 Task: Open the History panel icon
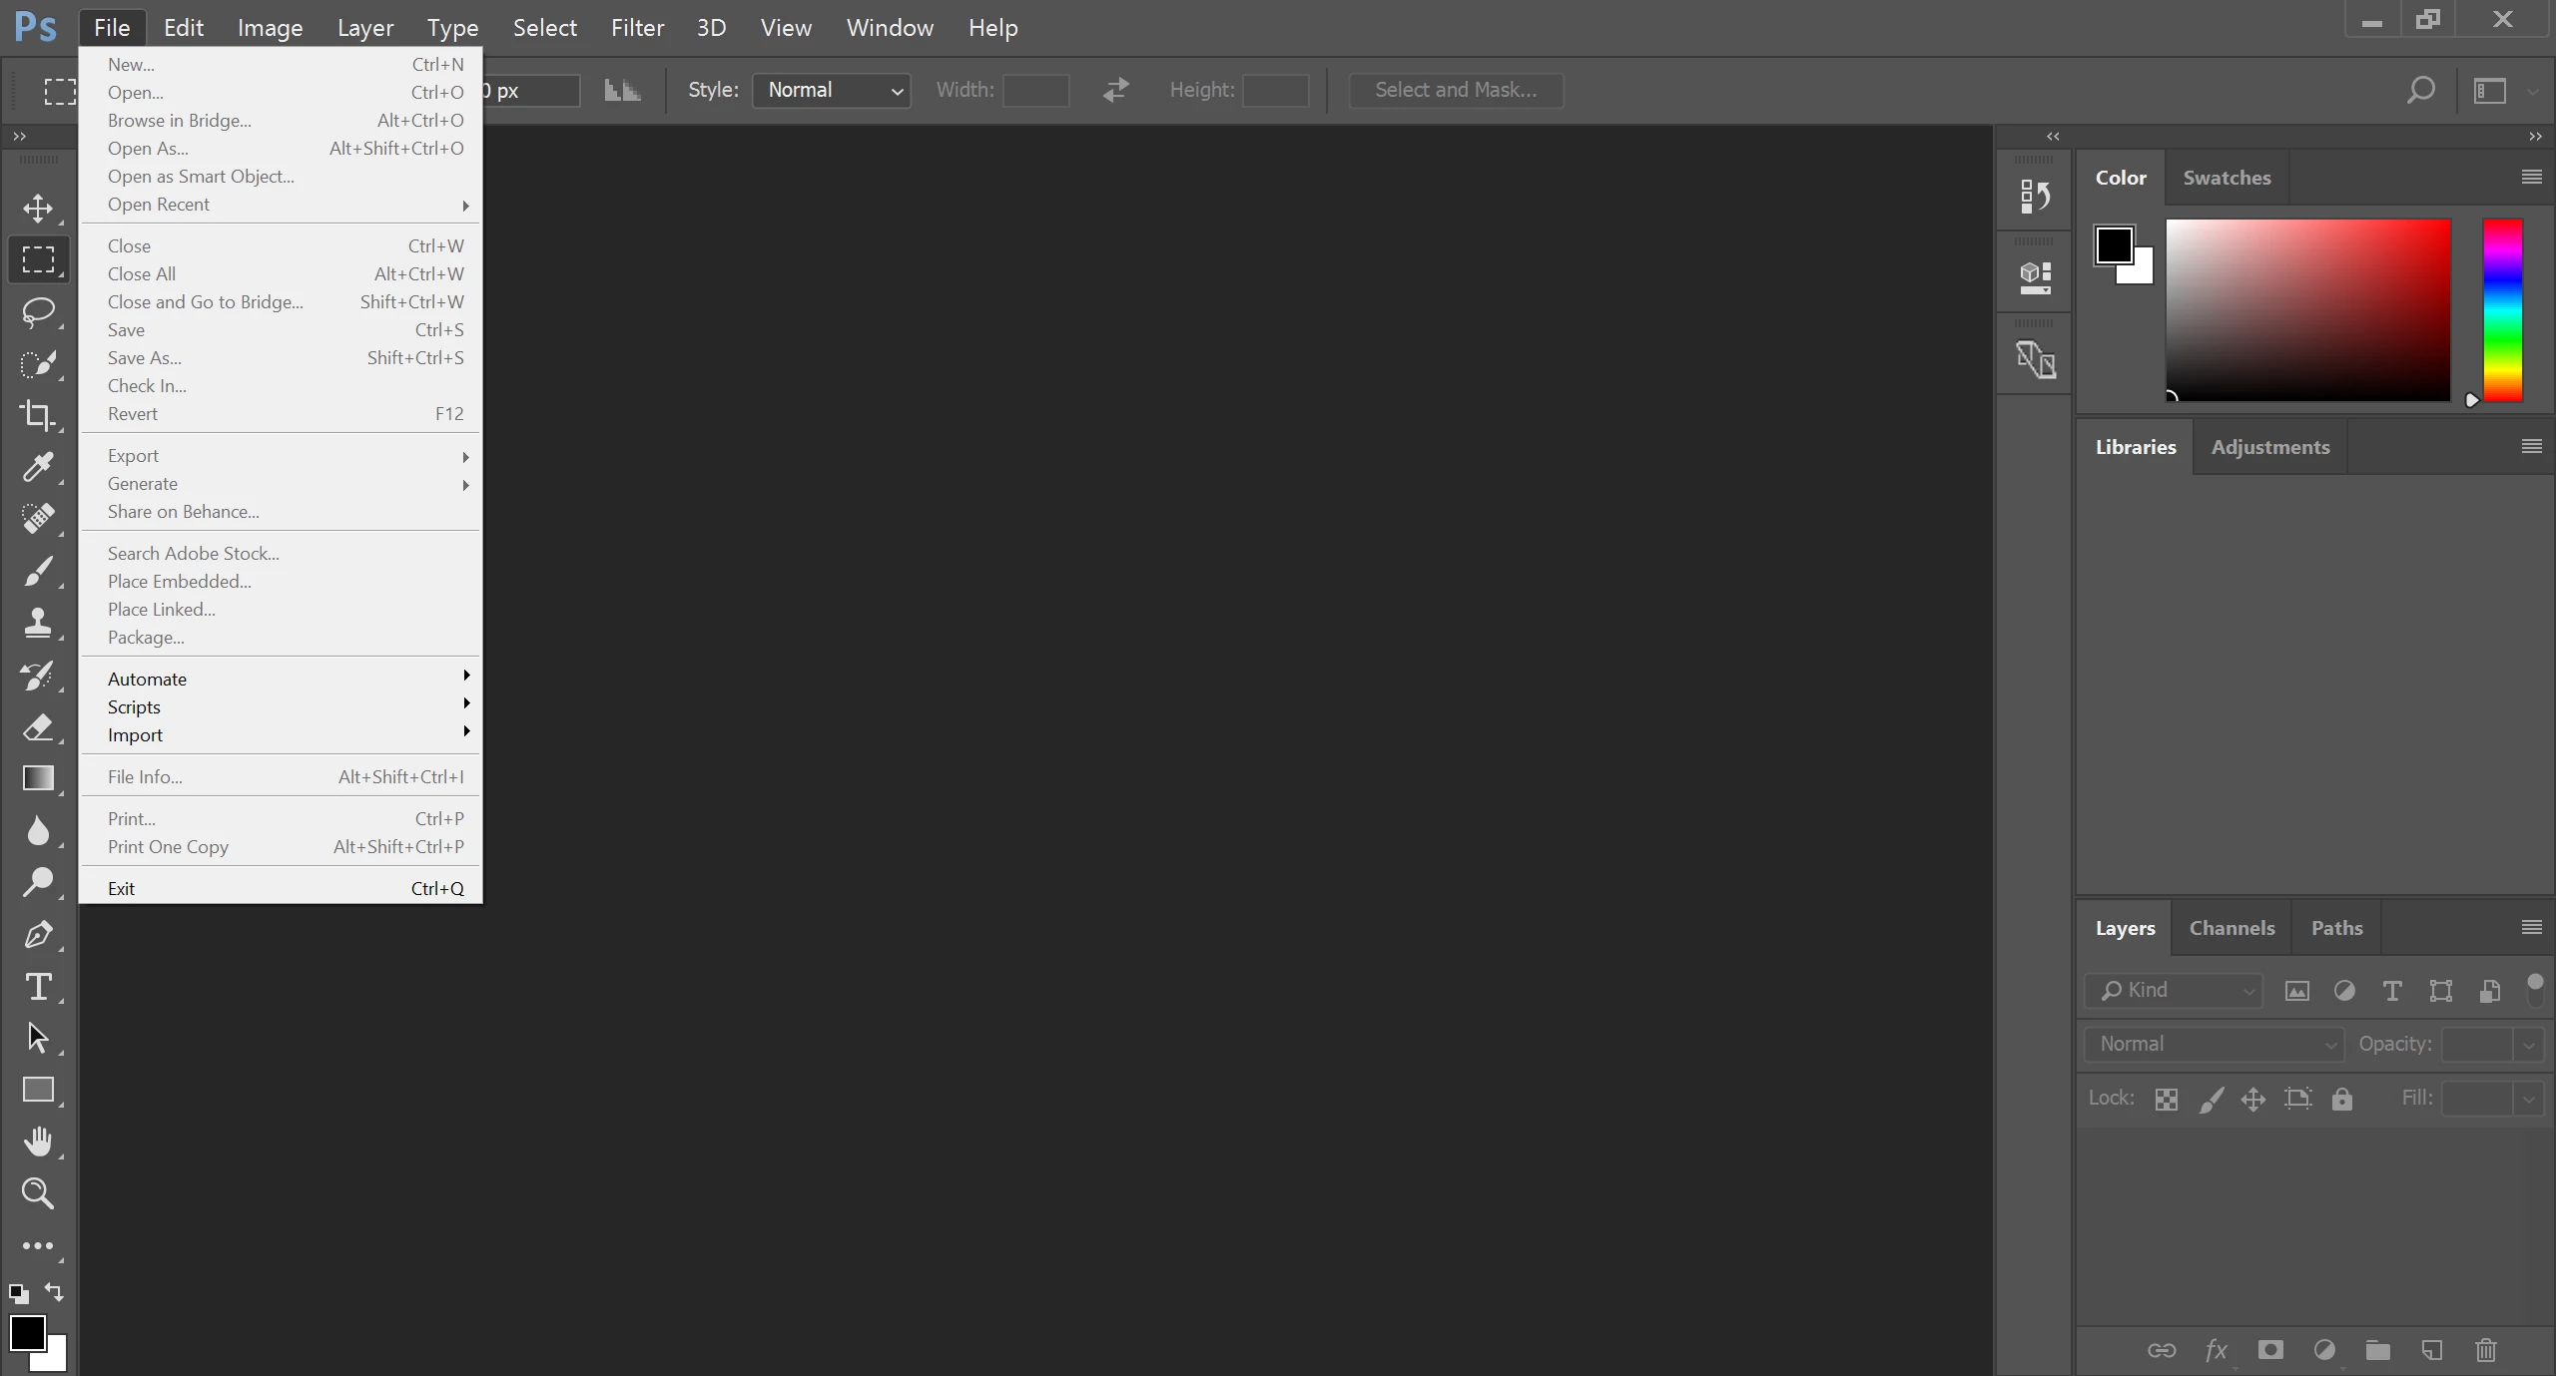tap(2034, 196)
